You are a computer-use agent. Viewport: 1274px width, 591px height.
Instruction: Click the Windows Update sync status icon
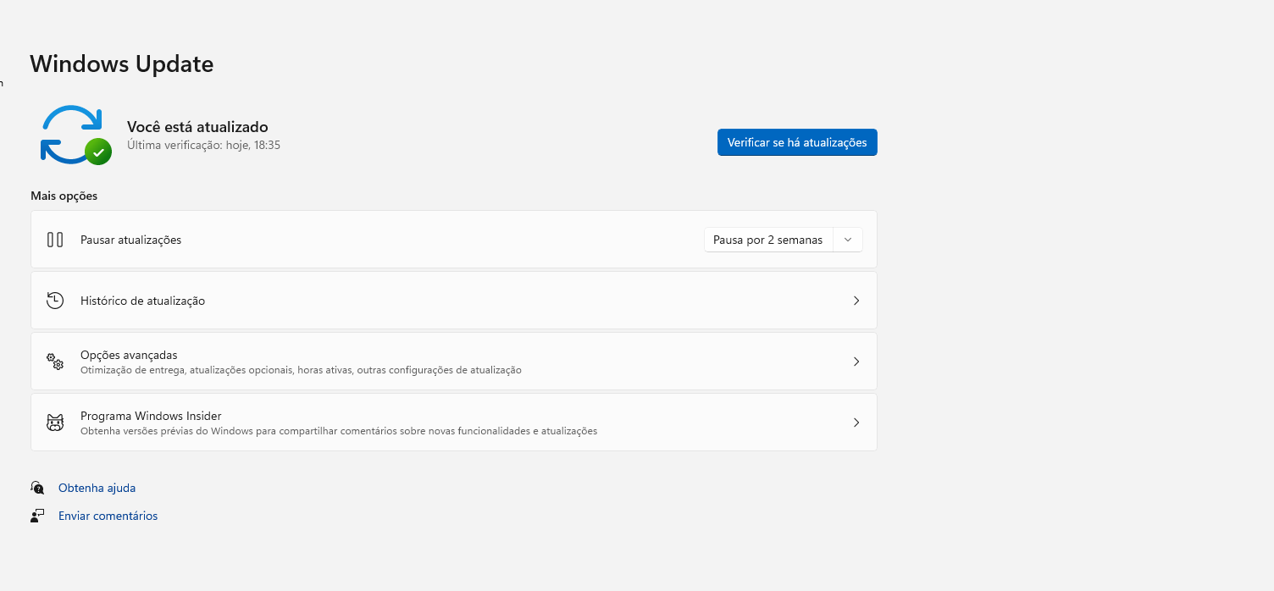click(x=75, y=135)
